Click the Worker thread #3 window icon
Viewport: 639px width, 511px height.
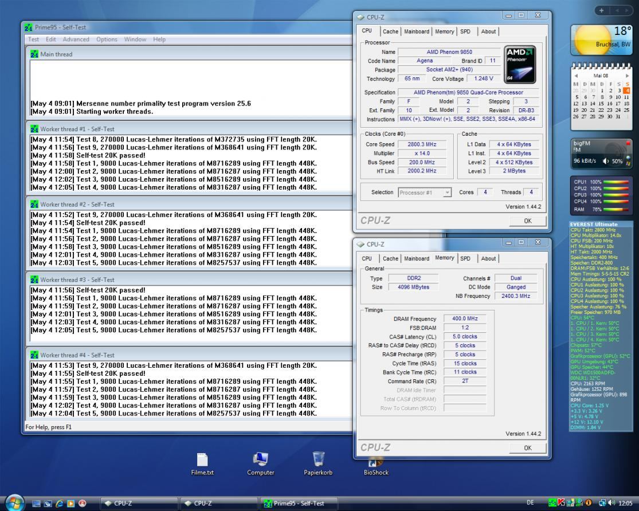pos(34,280)
